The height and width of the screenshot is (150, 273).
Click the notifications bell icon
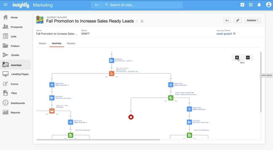click(259, 5)
